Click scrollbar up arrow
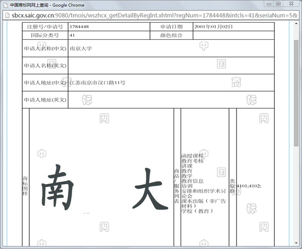This screenshot has width=302, height=249. [296, 23]
